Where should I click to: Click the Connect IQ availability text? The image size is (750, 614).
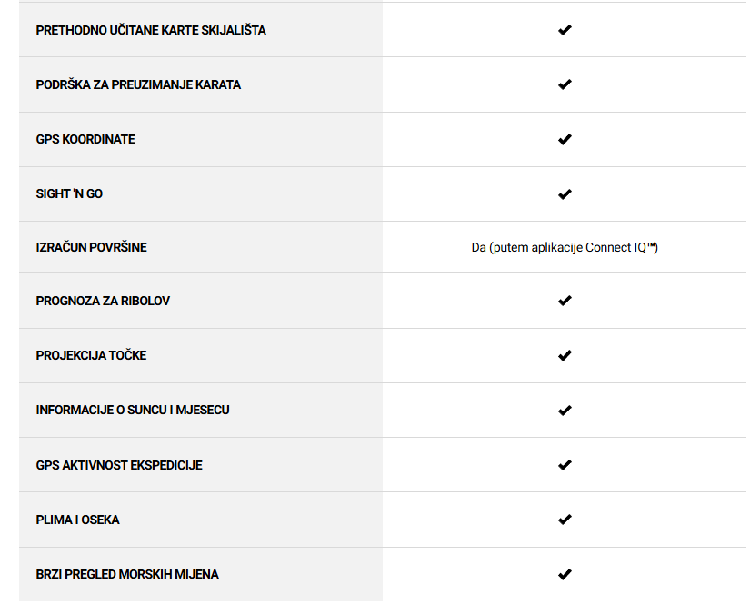[x=565, y=248]
